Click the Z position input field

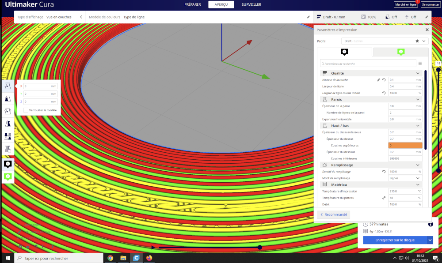[41, 101]
